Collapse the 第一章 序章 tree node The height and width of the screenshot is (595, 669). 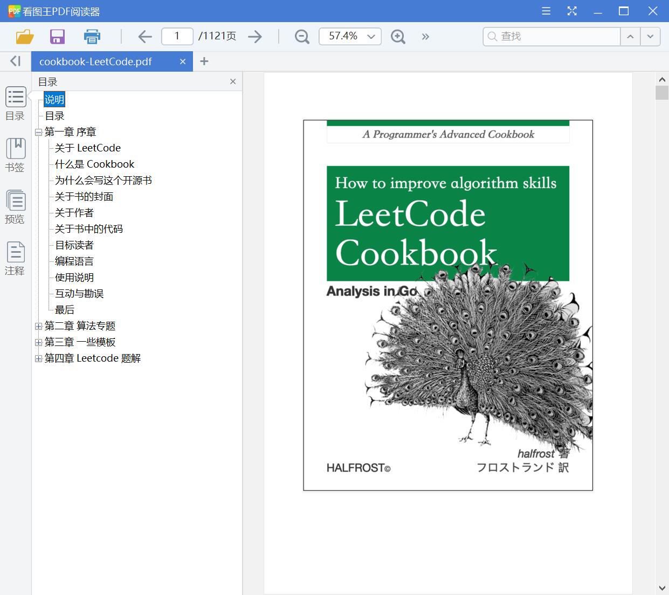point(39,132)
